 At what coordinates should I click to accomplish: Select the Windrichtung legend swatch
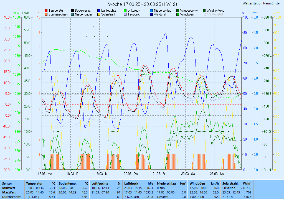[204, 11]
